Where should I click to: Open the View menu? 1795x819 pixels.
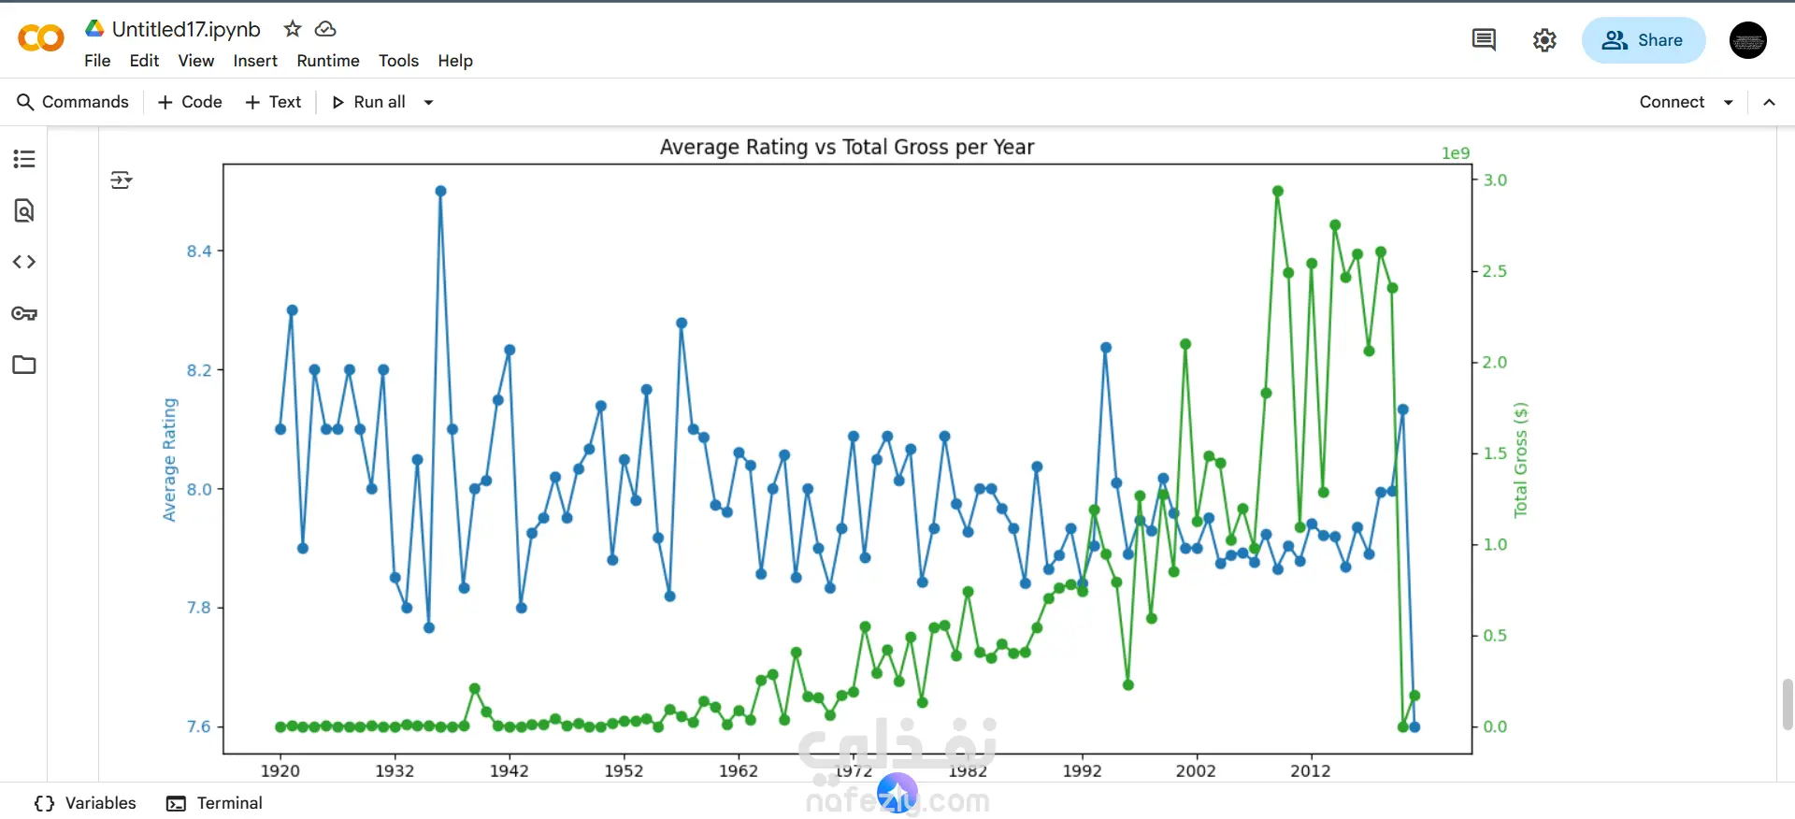(x=196, y=61)
